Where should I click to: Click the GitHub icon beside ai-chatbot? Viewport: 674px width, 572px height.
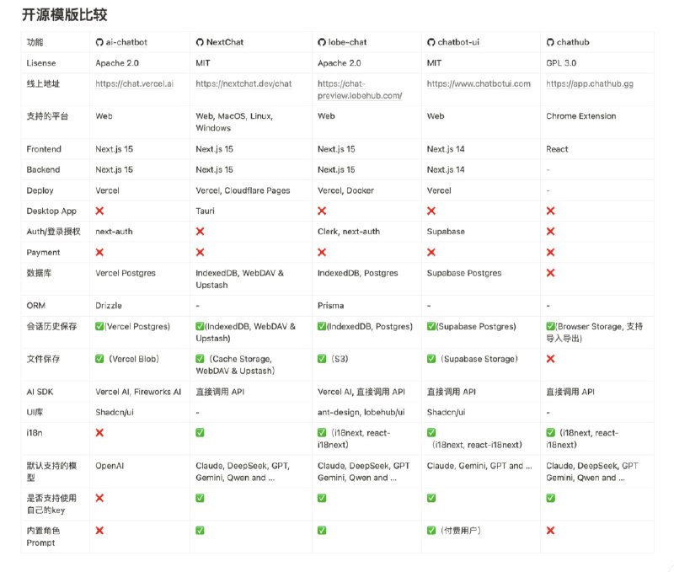click(x=99, y=42)
